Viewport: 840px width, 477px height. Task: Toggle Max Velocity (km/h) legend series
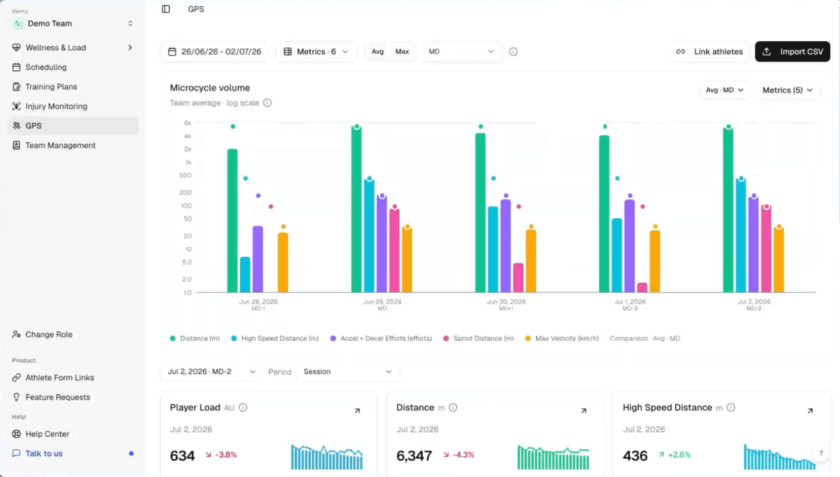[x=562, y=339]
